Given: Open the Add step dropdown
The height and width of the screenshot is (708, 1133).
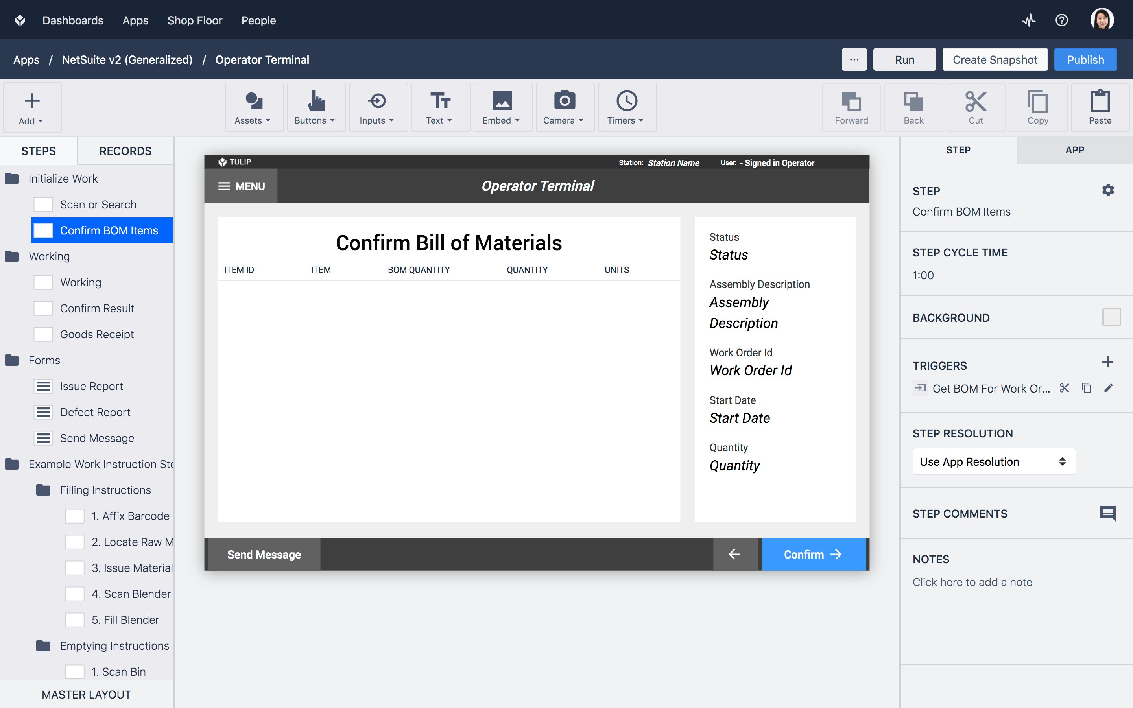Looking at the screenshot, I should click(32, 108).
